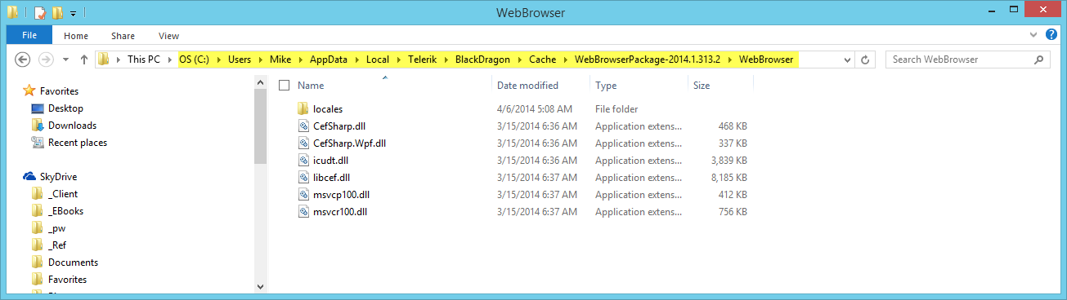The width and height of the screenshot is (1067, 300).
Task: Sort by the Type column header
Action: point(606,85)
